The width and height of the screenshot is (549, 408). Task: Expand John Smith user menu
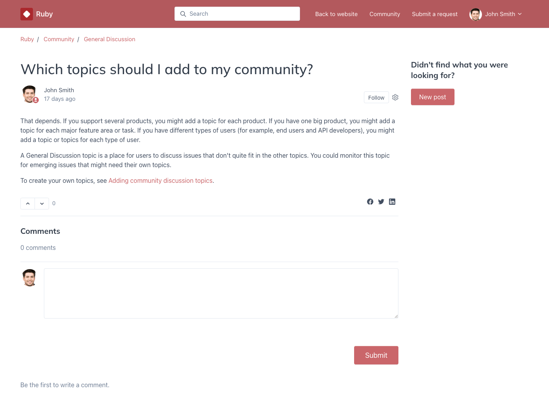(x=496, y=14)
